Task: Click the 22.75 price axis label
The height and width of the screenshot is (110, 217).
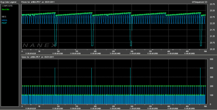Action: pyautogui.click(x=212, y=17)
